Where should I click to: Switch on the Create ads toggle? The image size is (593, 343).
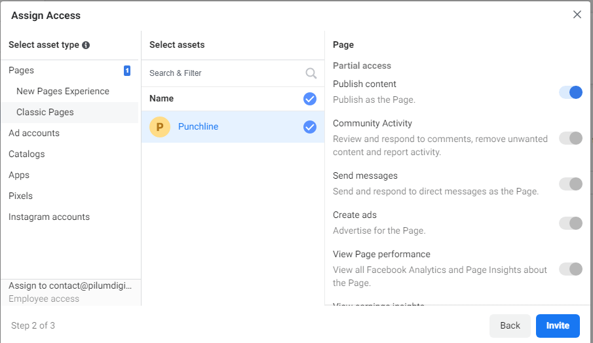pyautogui.click(x=571, y=223)
